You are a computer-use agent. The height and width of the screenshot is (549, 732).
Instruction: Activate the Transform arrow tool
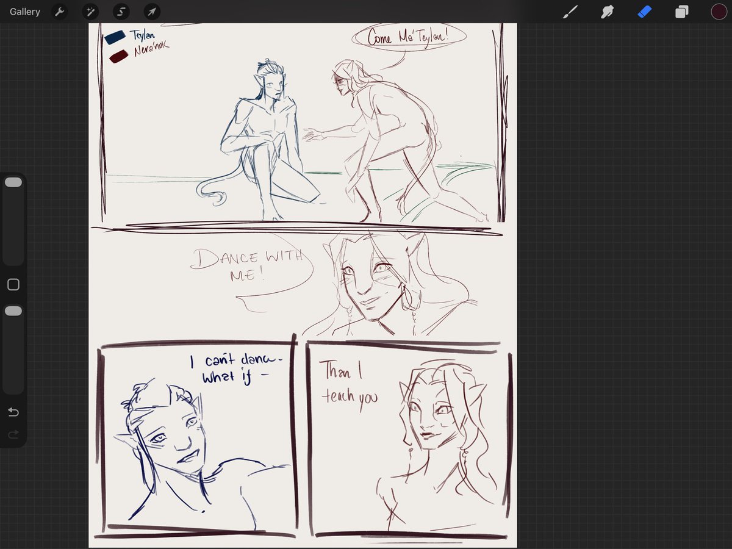(151, 12)
